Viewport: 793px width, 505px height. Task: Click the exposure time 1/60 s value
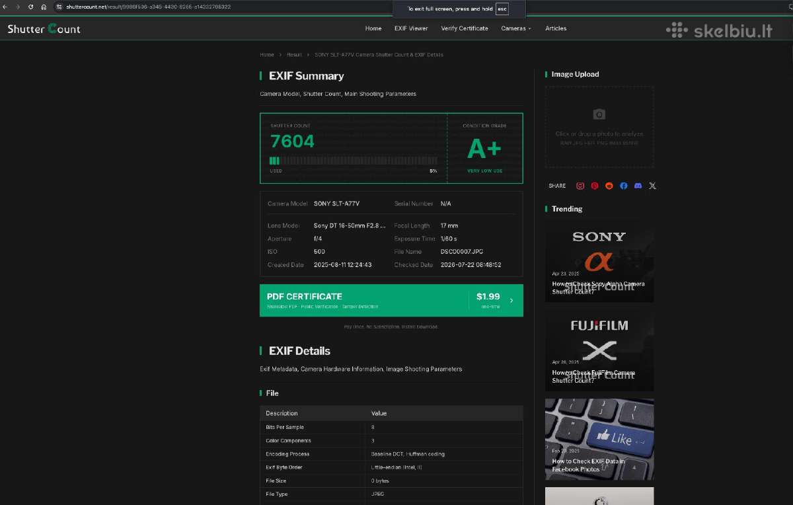coord(449,239)
